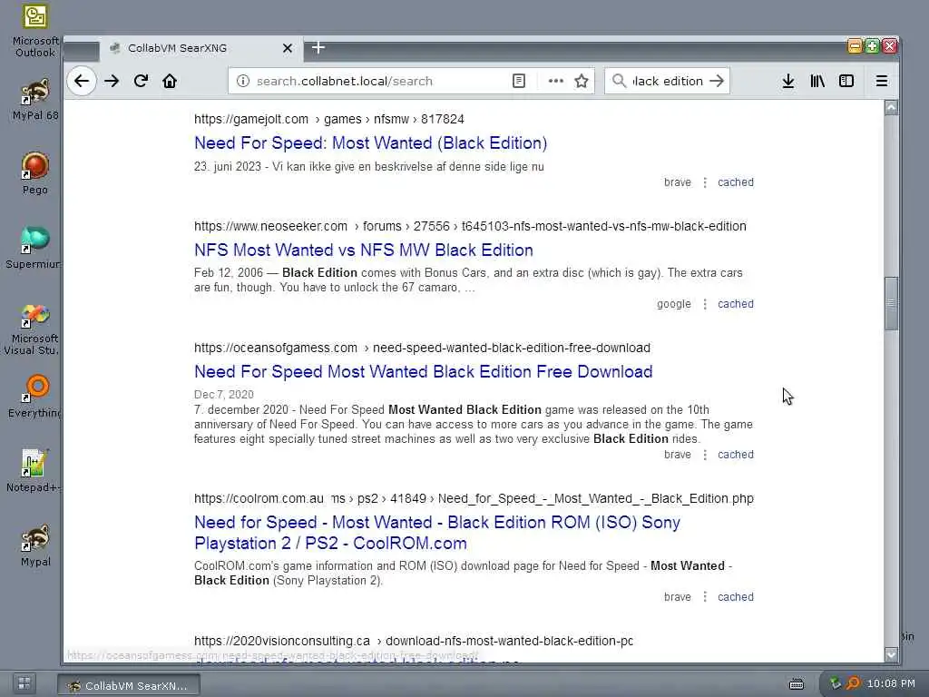Viewport: 929px width, 697px height.
Task: Click the 'google' engine label
Action: coord(674,304)
